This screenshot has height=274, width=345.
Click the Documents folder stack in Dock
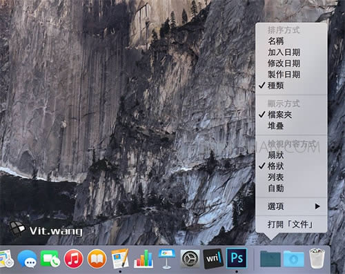[x=270, y=259]
